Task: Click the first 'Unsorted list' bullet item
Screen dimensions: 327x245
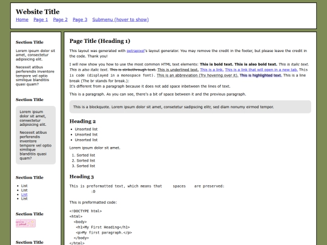Action: click(x=86, y=129)
